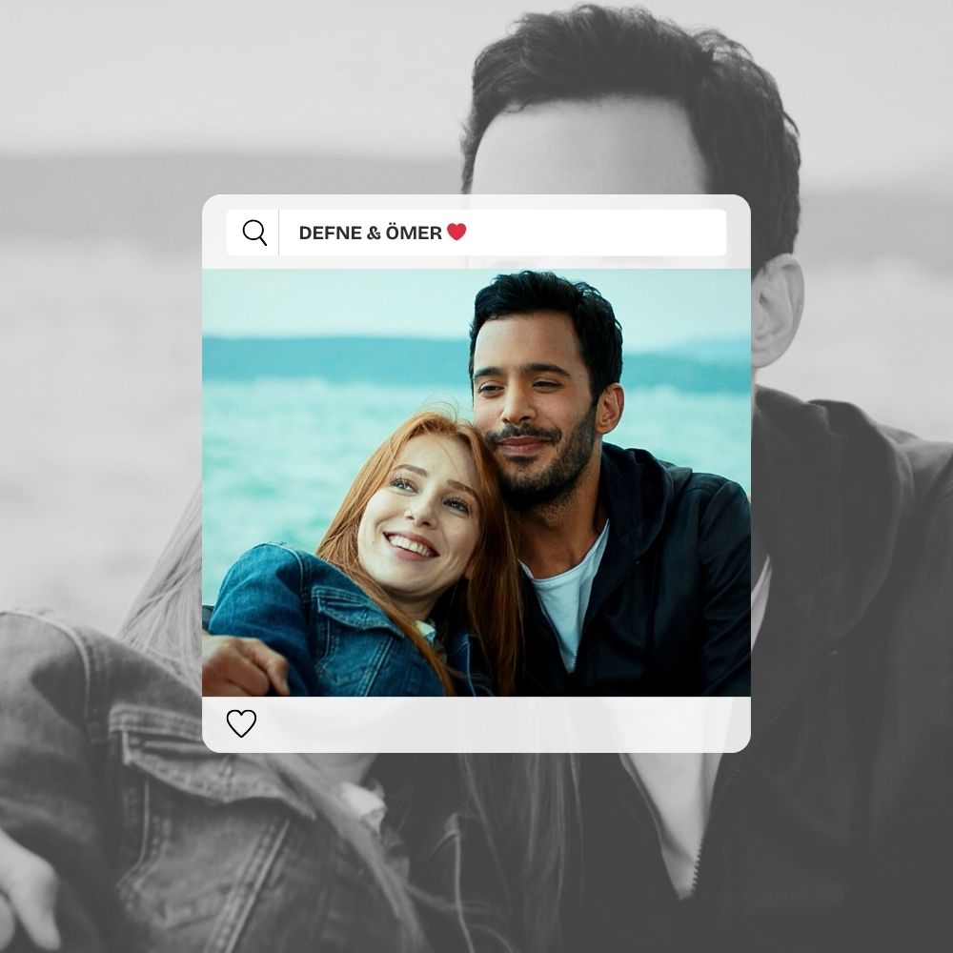Click the magnifying glass search icon
953x953 pixels.
point(254,233)
